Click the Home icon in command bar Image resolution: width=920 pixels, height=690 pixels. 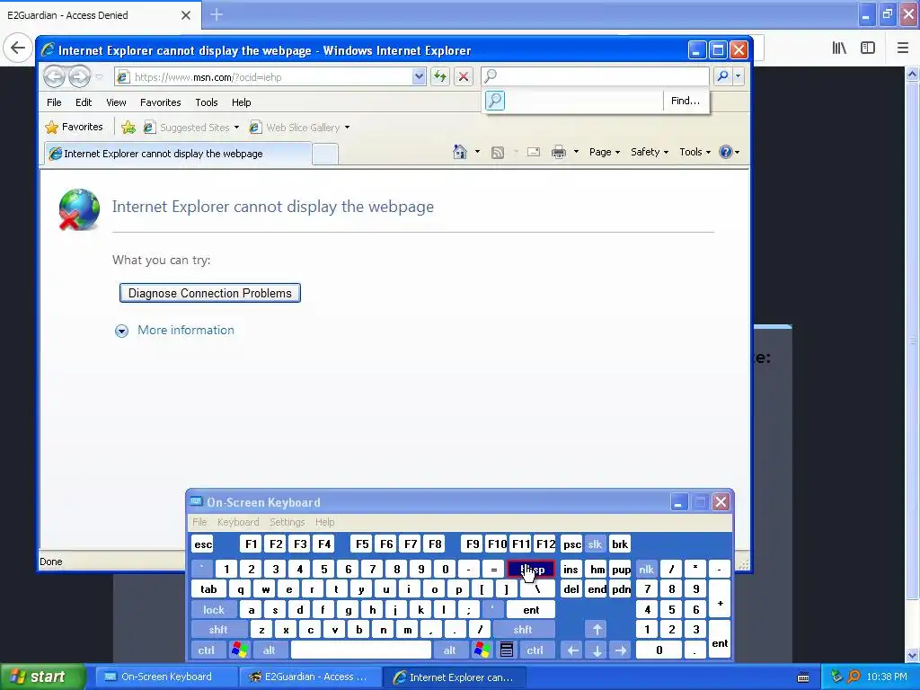[460, 152]
